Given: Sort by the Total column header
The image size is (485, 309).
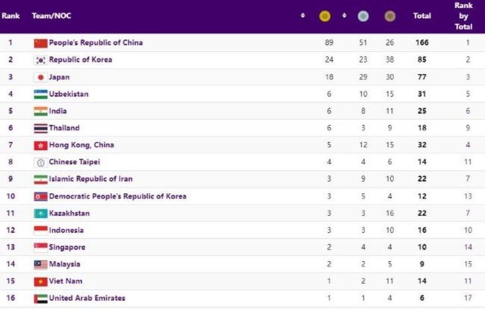Looking at the screenshot, I should tap(422, 16).
